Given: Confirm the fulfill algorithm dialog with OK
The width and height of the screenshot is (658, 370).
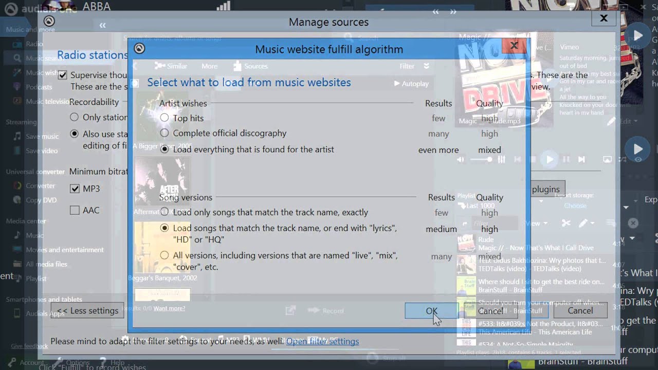Looking at the screenshot, I should [431, 311].
